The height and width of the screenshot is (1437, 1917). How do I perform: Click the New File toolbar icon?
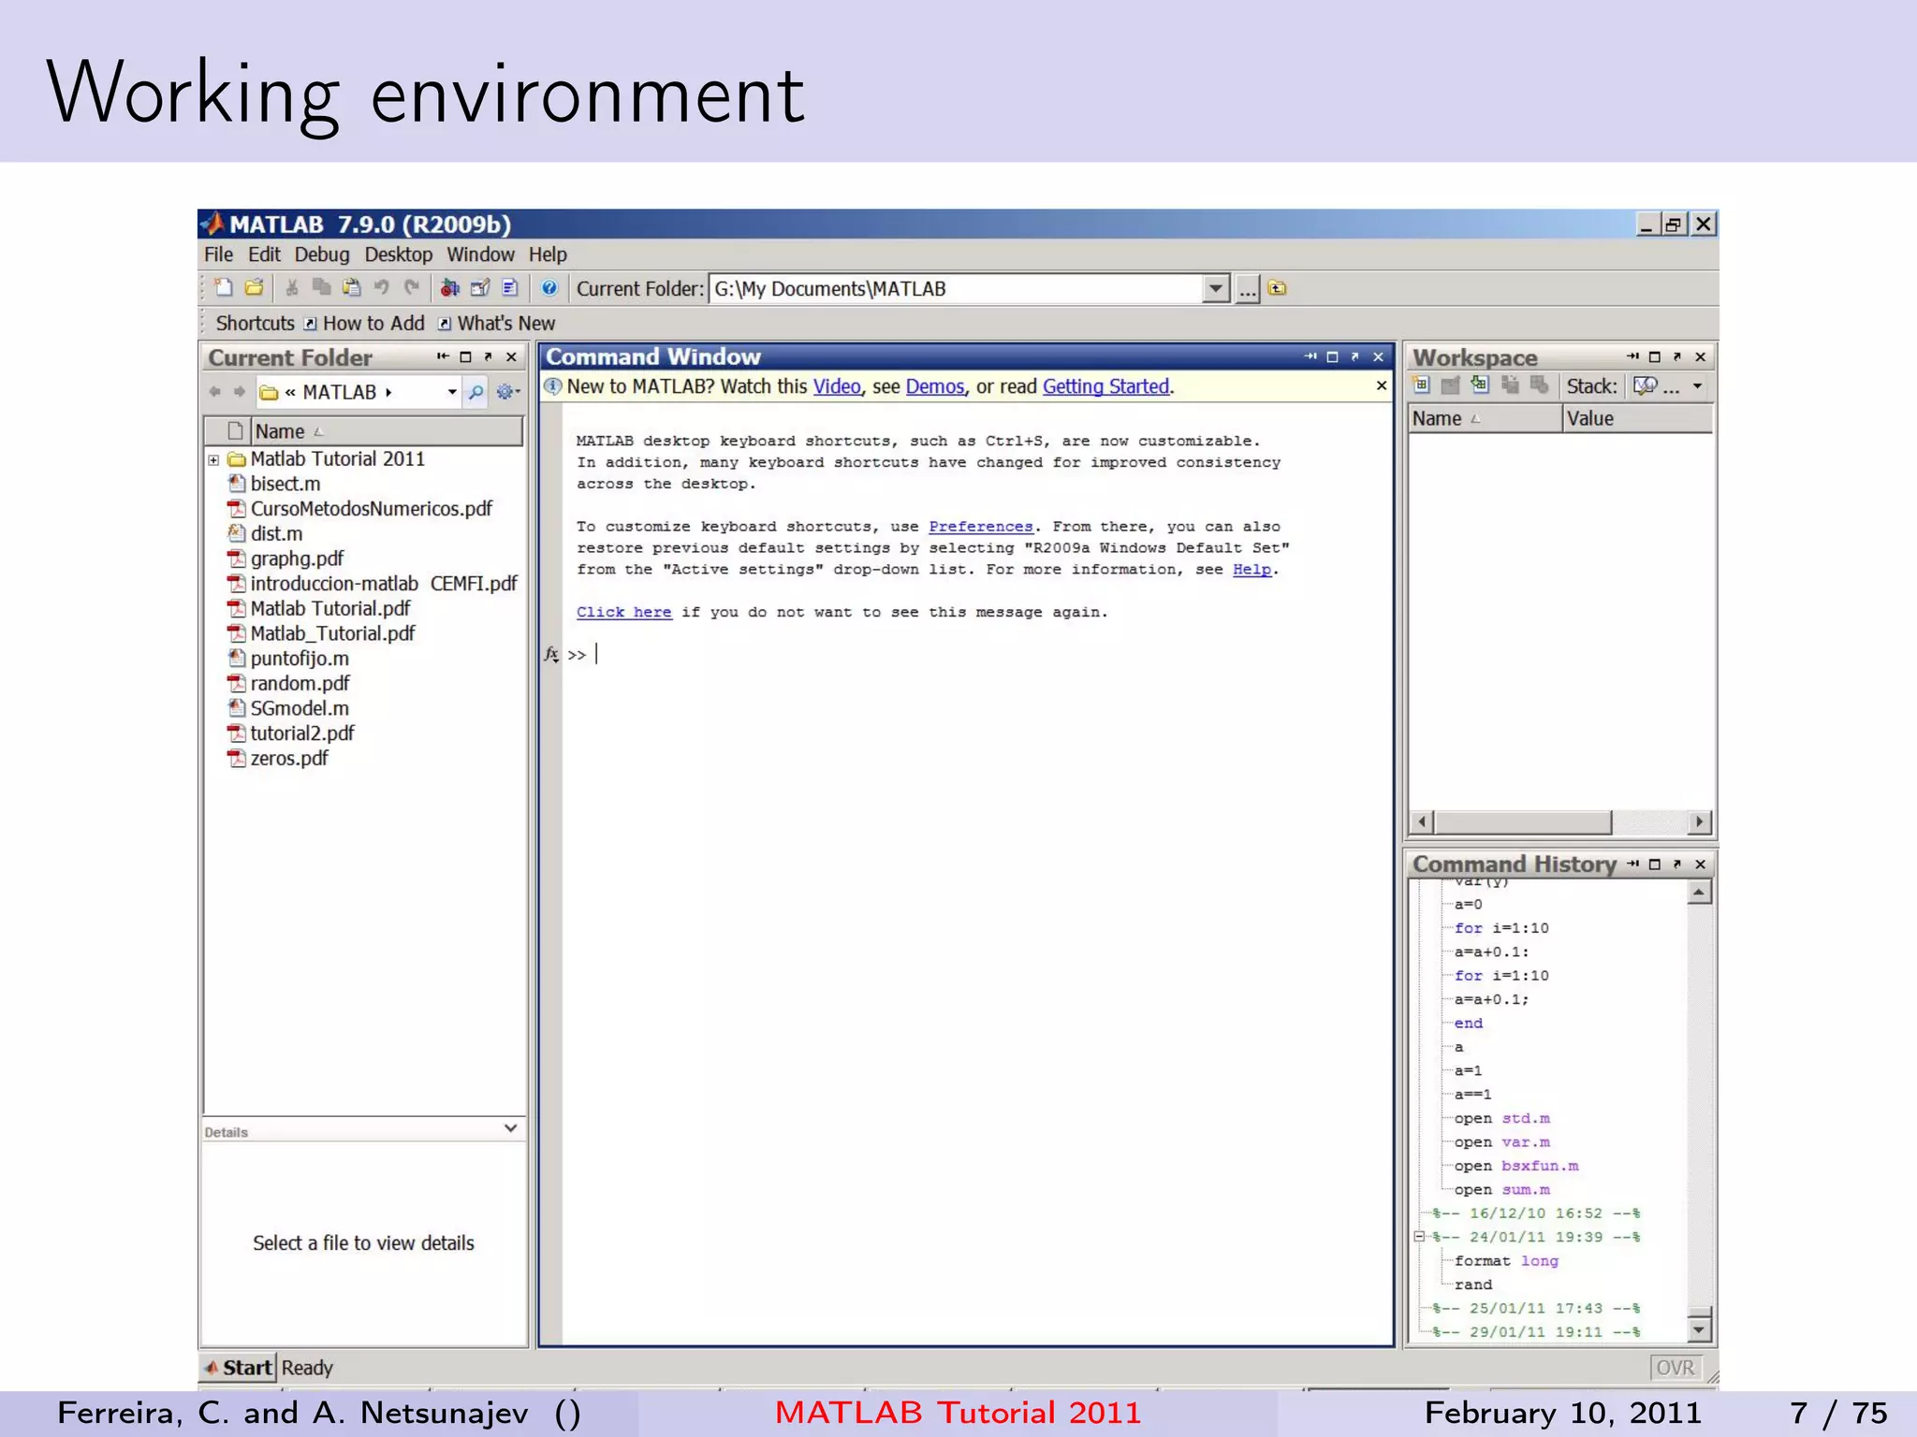click(x=223, y=288)
